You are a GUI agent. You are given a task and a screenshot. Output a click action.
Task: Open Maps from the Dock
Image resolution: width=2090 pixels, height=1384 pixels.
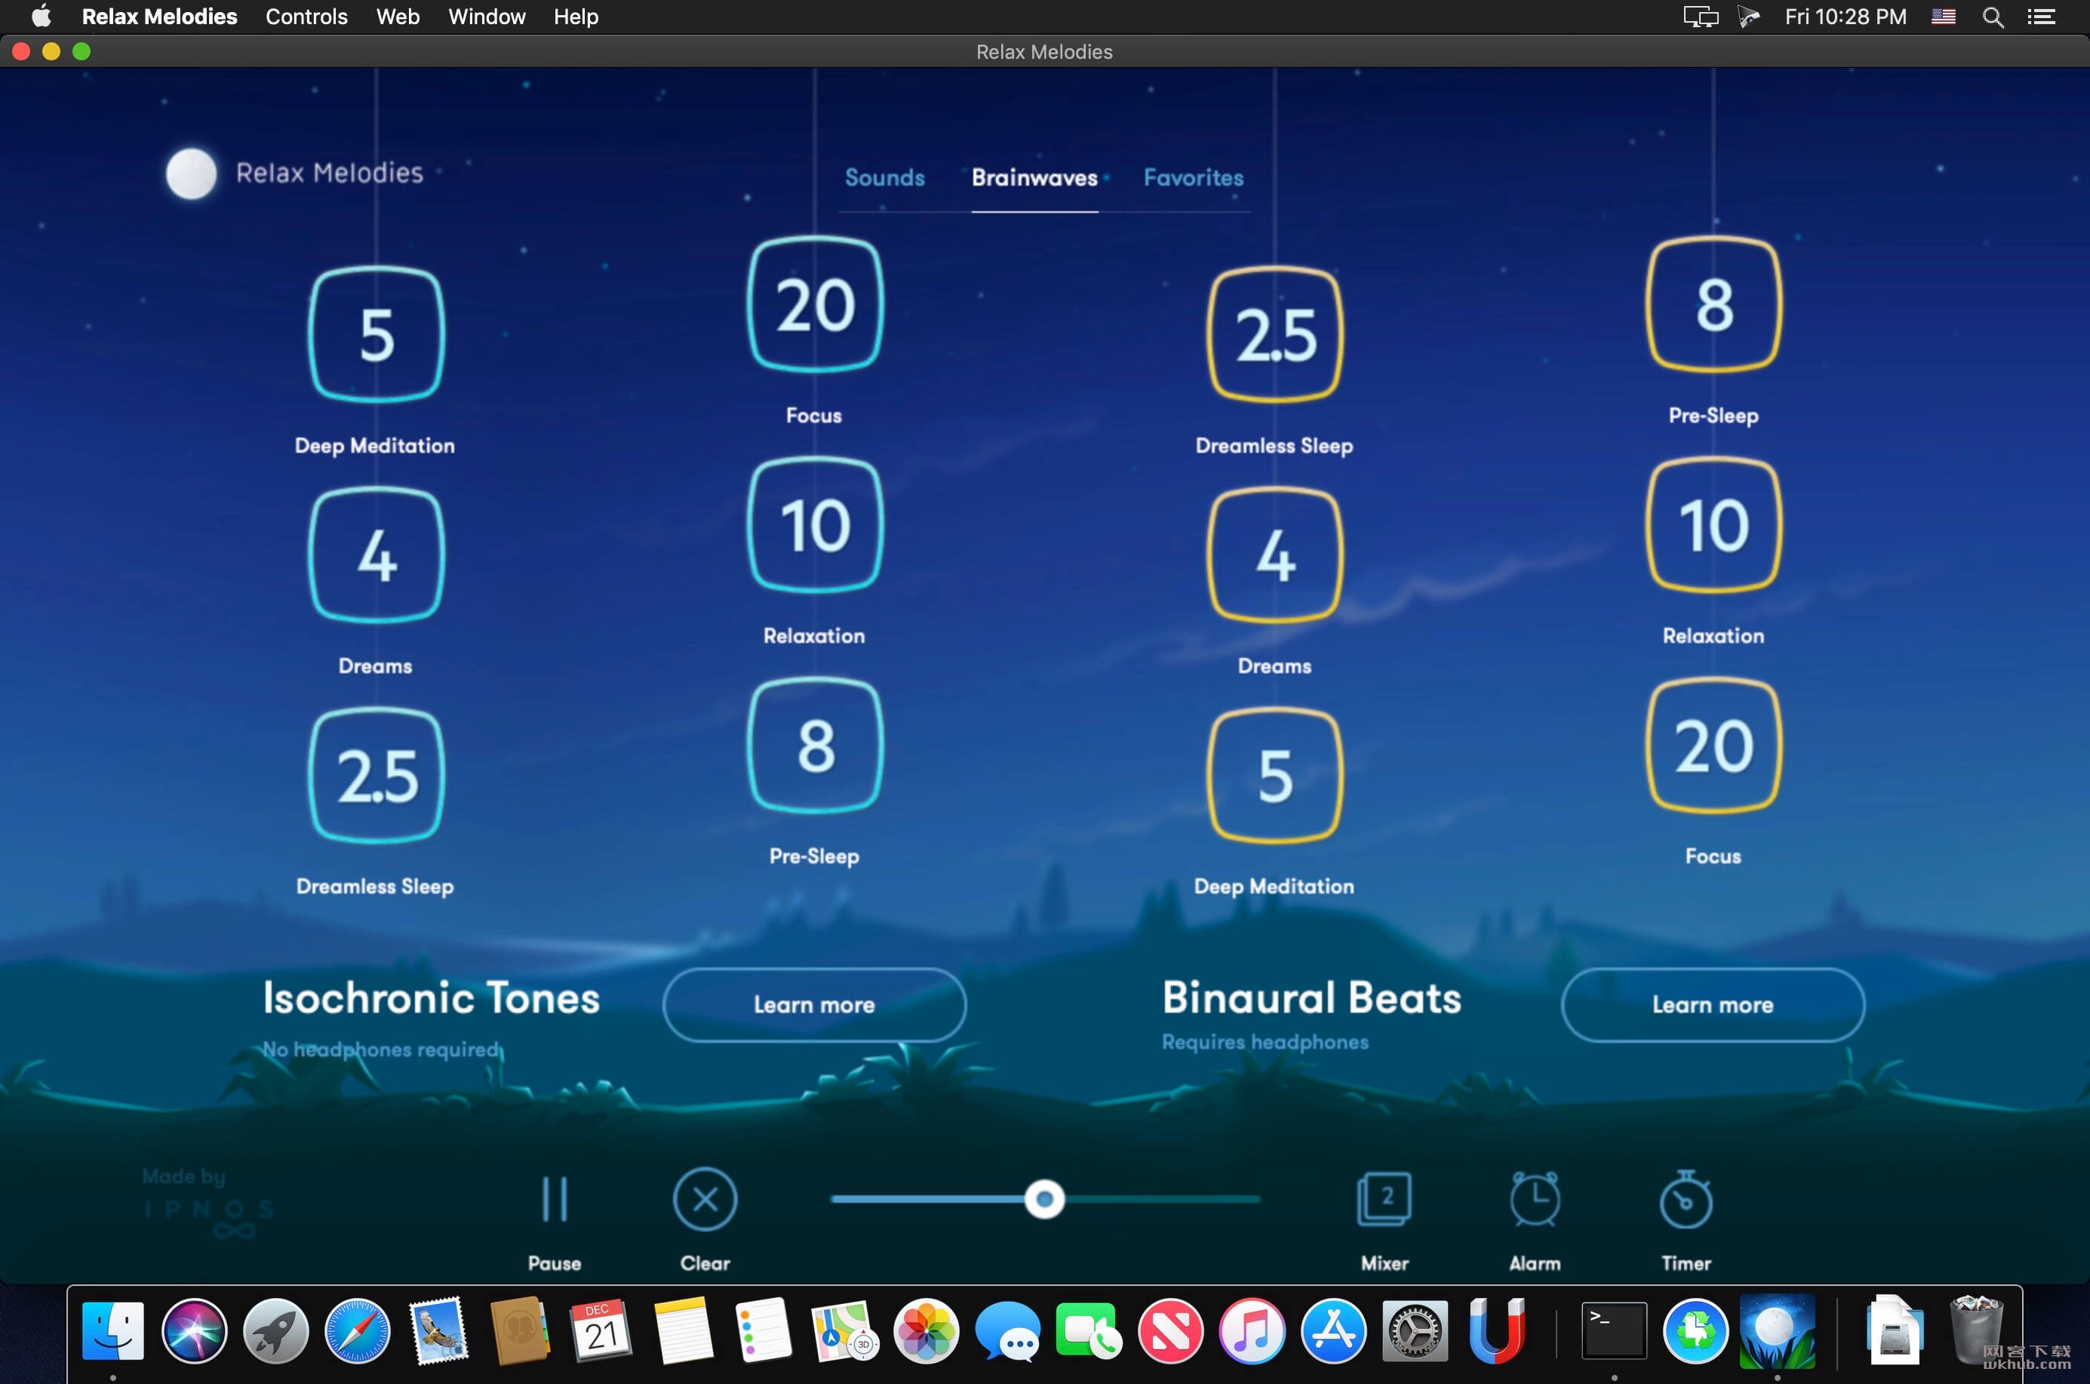tap(844, 1331)
